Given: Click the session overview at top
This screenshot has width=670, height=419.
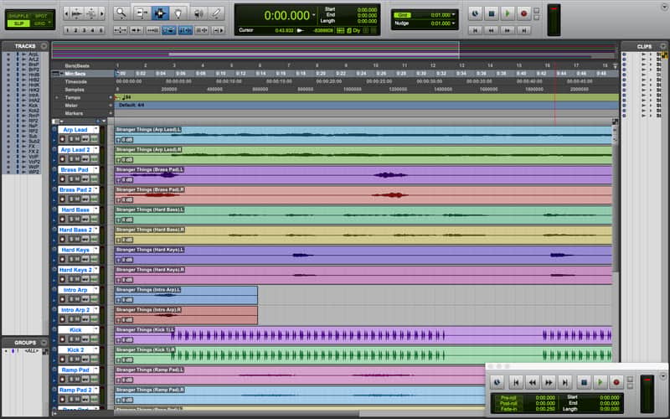Looking at the screenshot, I should (334, 49).
